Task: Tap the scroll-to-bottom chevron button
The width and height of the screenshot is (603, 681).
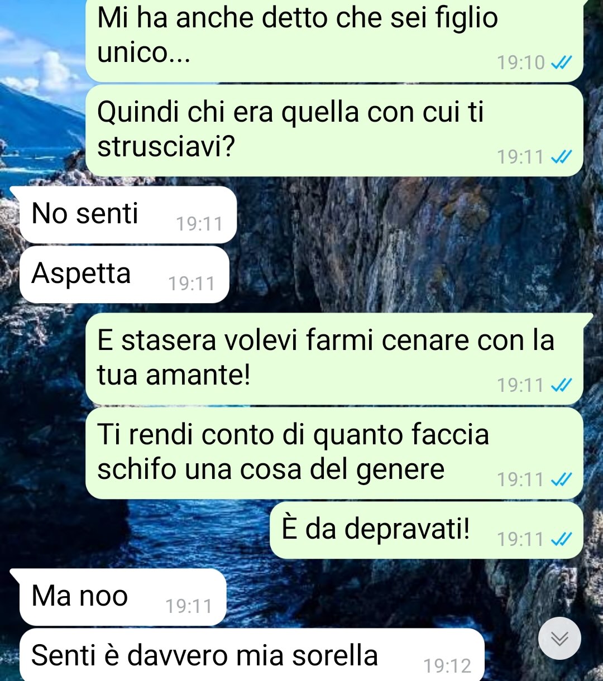Action: tap(559, 638)
